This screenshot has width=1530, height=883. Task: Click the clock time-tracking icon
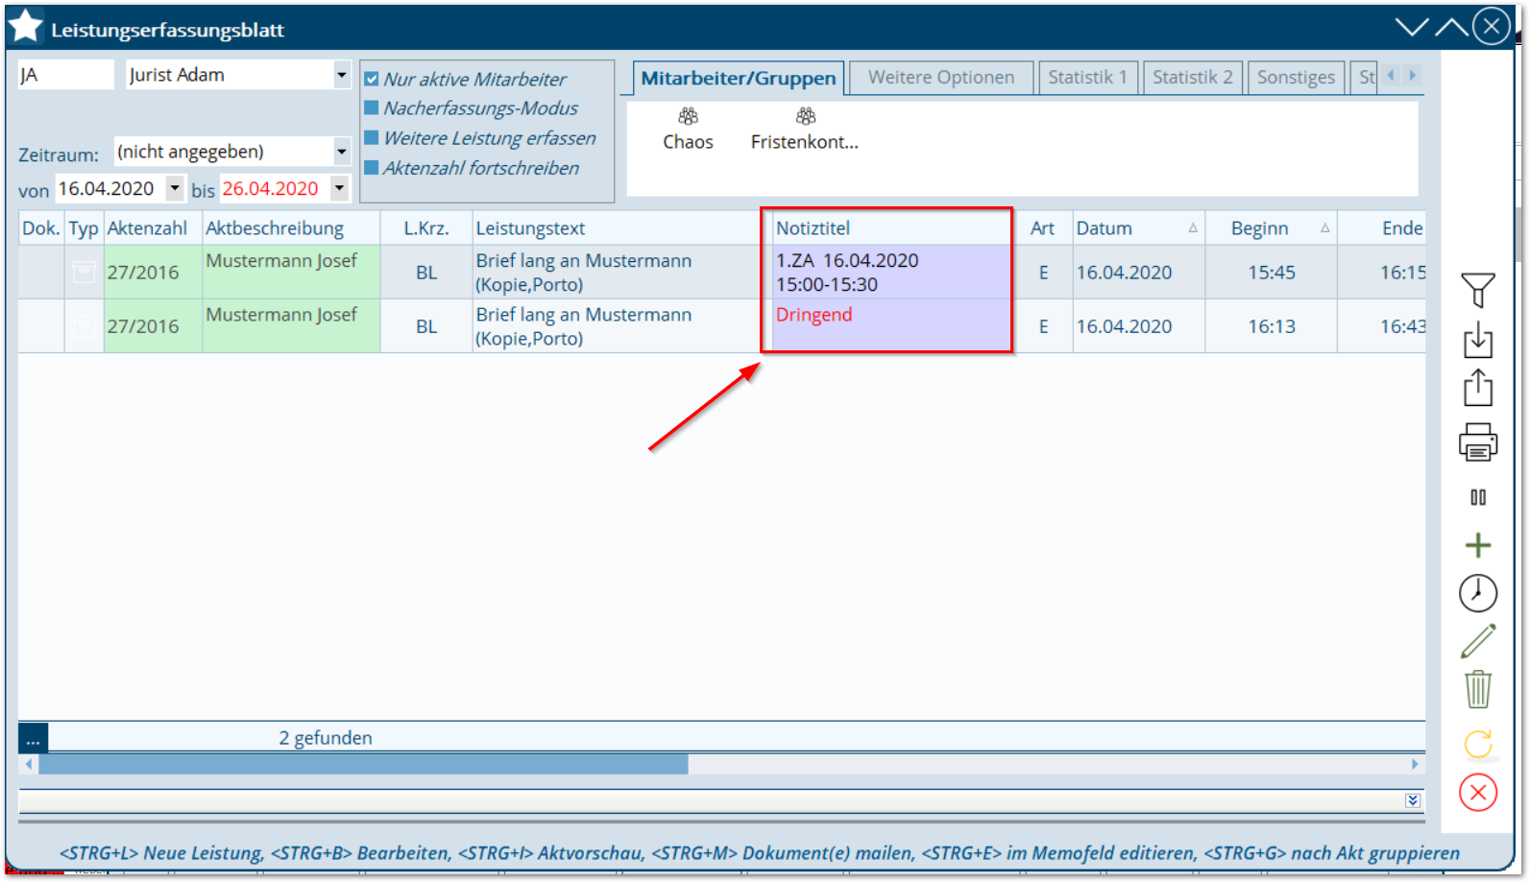(x=1477, y=593)
